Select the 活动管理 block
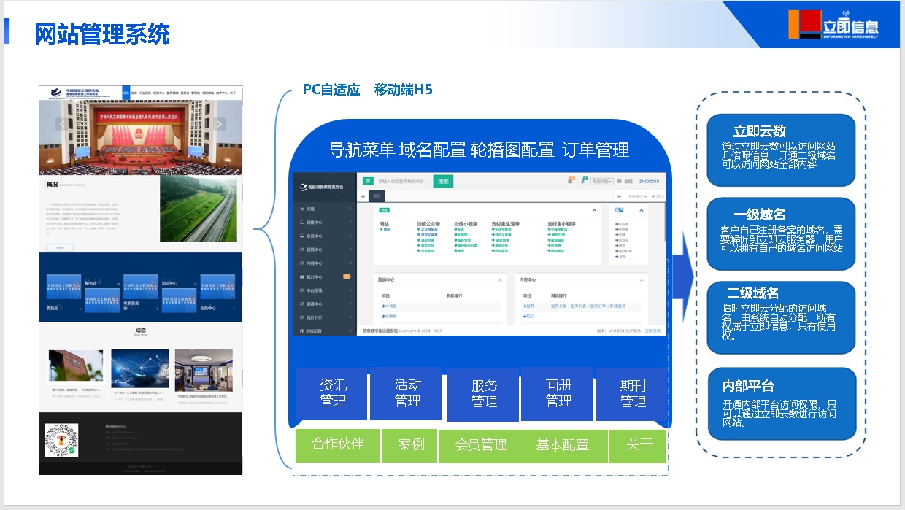Image resolution: width=905 pixels, height=510 pixels. (x=407, y=393)
